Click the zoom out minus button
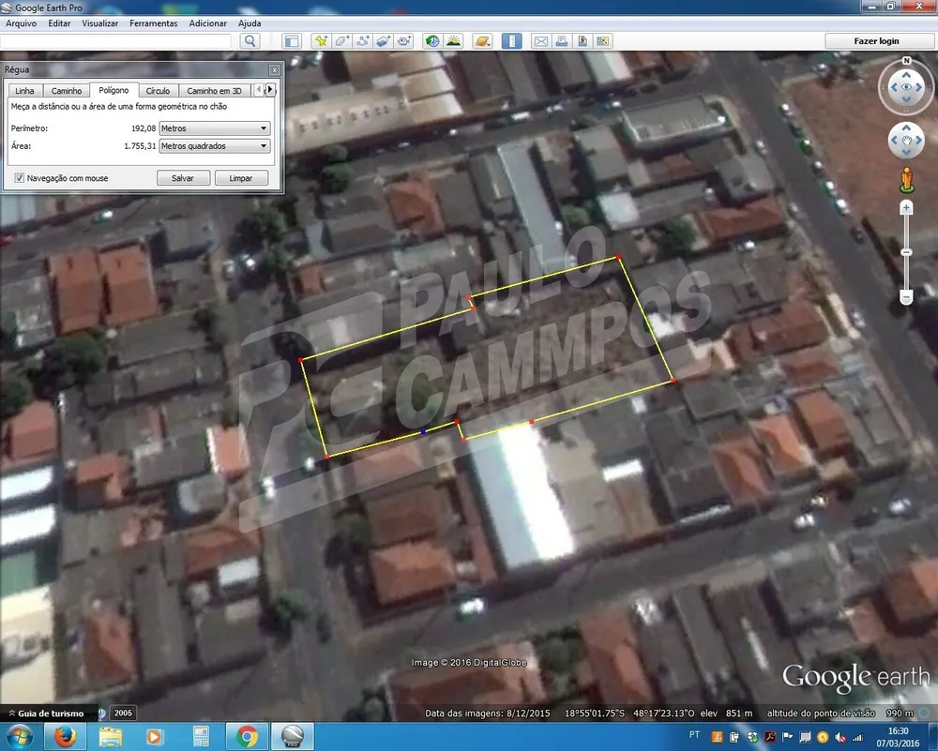 click(906, 296)
